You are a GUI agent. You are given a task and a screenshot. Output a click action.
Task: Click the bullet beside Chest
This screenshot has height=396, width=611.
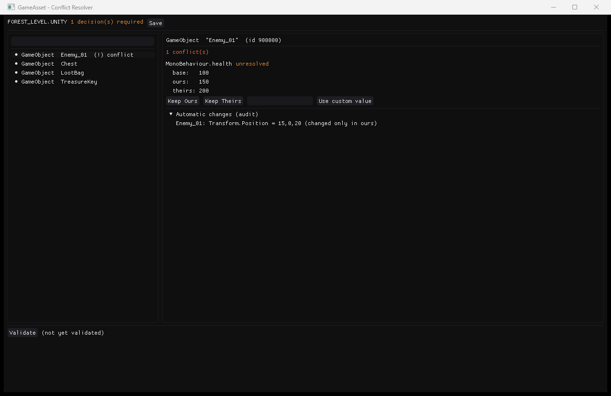coord(16,64)
